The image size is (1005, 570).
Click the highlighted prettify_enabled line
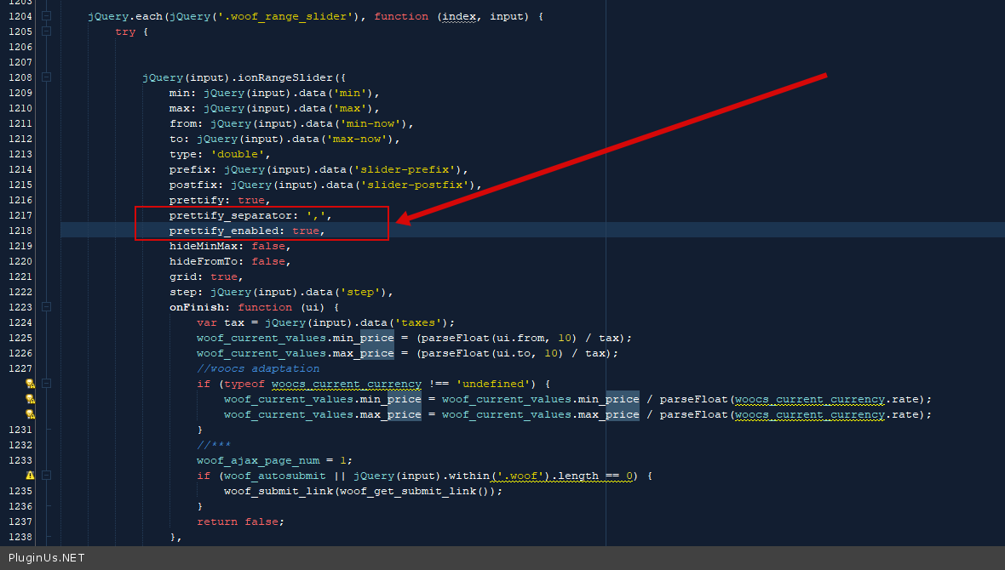[x=227, y=231]
